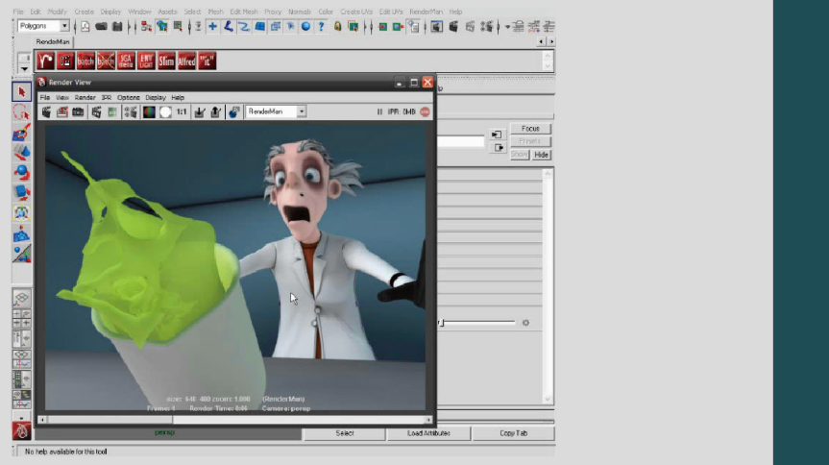Open the Edit Mesh menu
Image resolution: width=829 pixels, height=465 pixels.
pos(244,12)
